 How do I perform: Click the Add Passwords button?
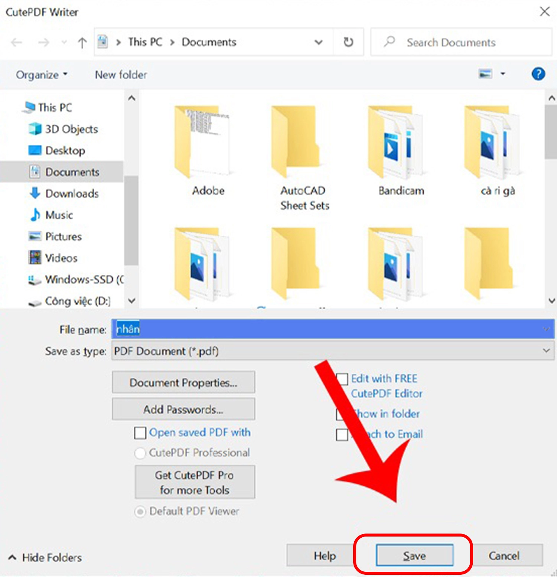click(183, 409)
